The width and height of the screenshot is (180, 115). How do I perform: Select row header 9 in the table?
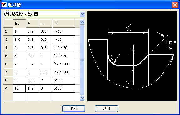point(8,89)
